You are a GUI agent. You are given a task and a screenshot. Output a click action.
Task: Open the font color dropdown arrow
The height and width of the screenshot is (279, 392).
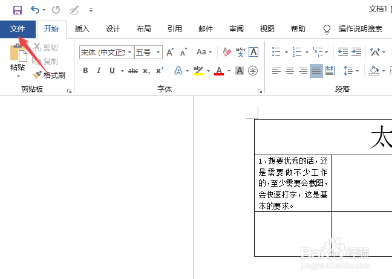229,71
